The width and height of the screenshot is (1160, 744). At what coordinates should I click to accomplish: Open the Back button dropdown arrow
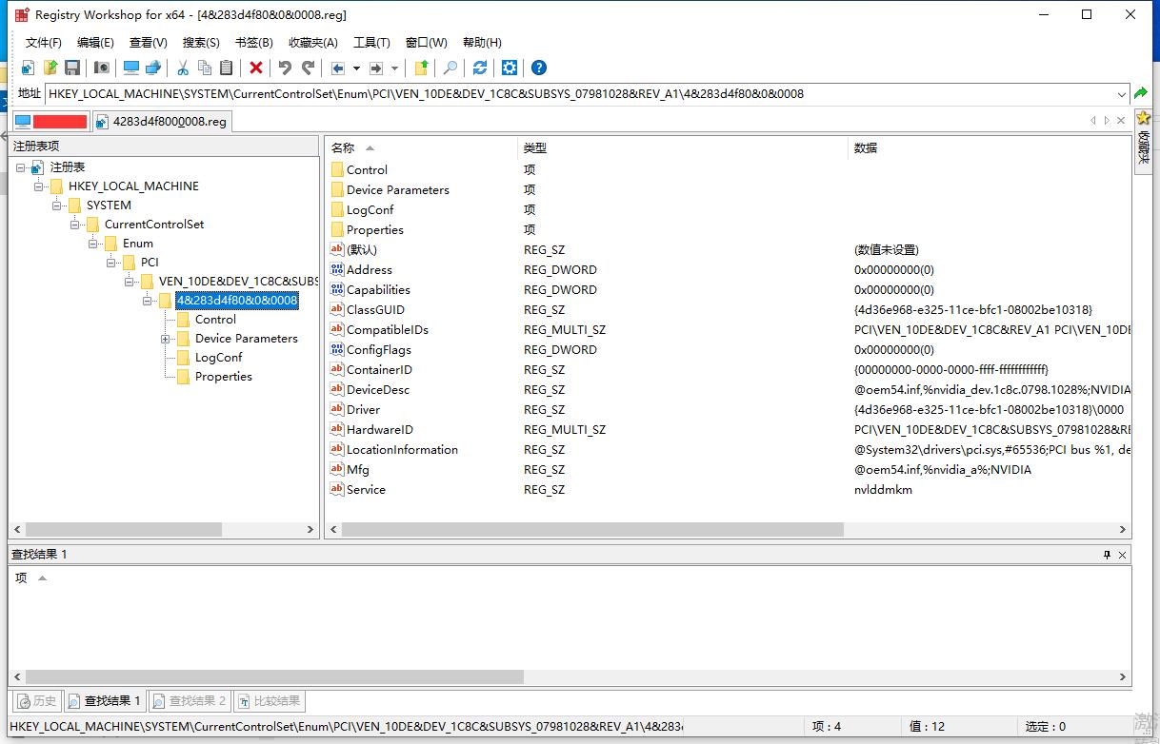pyautogui.click(x=356, y=68)
